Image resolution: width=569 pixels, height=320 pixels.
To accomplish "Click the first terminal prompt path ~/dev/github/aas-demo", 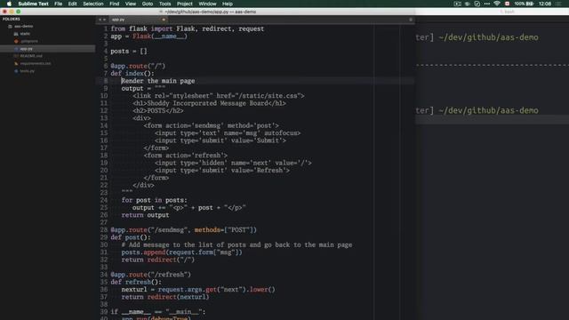I will (x=488, y=37).
